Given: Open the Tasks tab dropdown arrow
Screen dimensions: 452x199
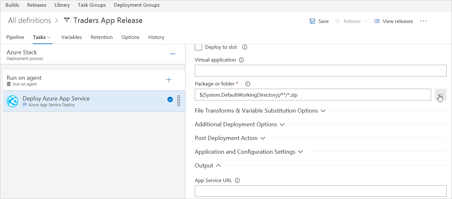Looking at the screenshot, I should (x=49, y=37).
